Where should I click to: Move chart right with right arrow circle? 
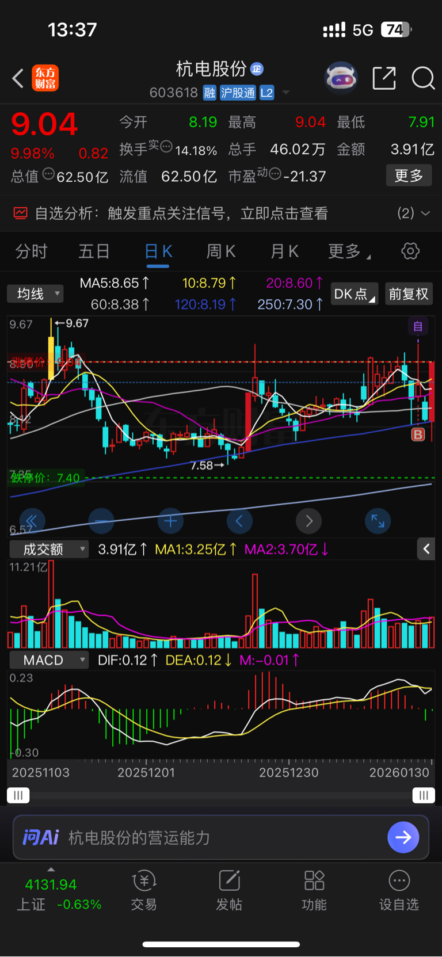[x=308, y=521]
